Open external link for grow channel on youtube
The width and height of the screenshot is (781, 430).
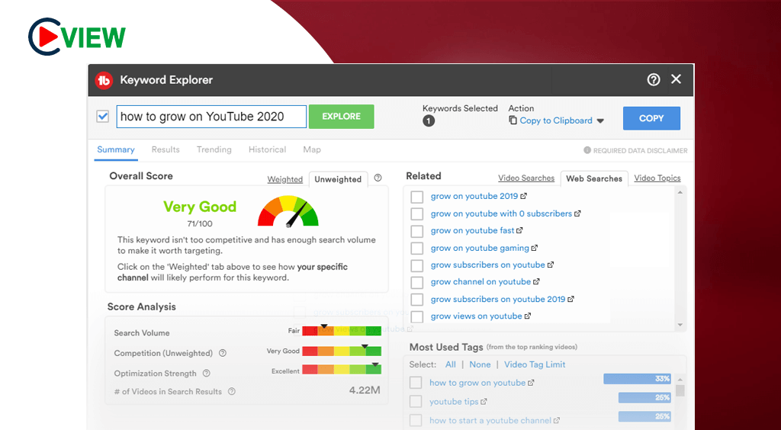536,281
